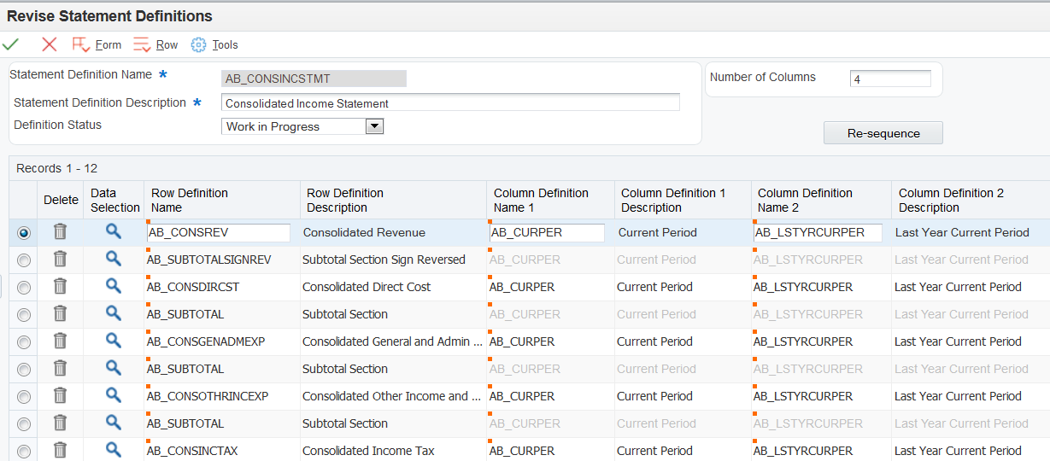Screen dimensions: 1050x461
Task: Click the red X cancel icon
Action: (x=50, y=44)
